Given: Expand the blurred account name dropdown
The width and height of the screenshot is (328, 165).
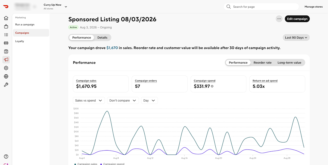Looking at the screenshot, I should click(x=26, y=7).
